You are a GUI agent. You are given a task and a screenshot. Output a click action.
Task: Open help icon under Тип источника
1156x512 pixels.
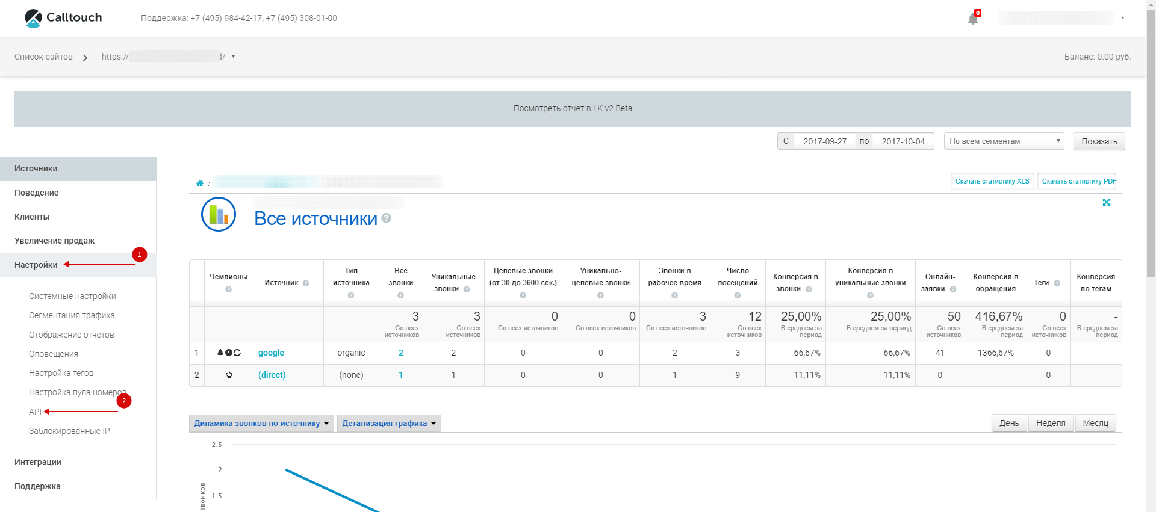pyautogui.click(x=351, y=295)
